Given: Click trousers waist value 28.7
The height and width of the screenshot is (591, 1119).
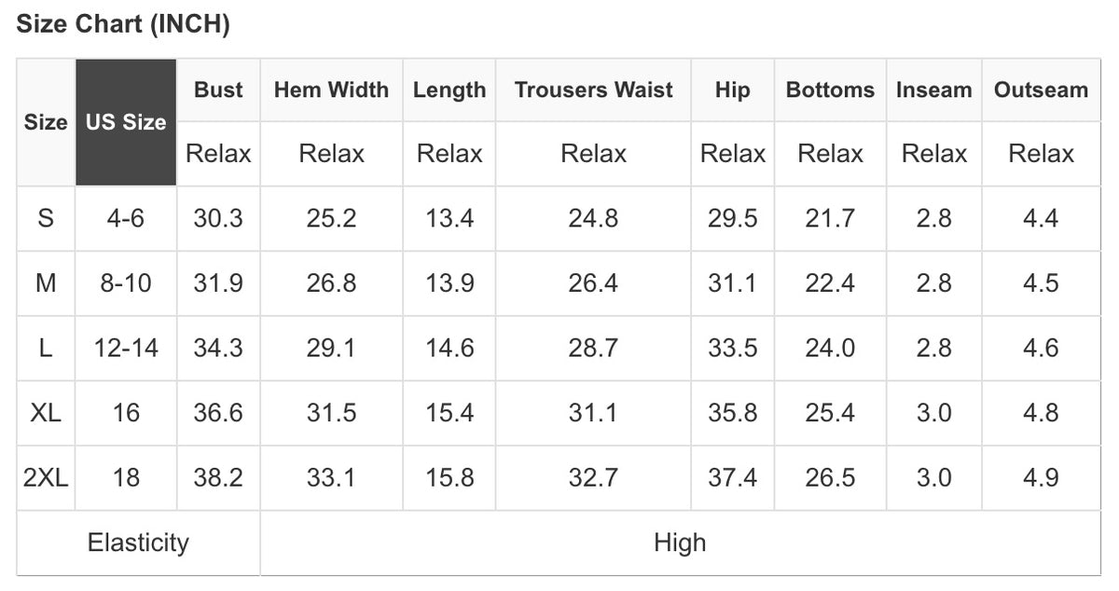Looking at the screenshot, I should point(593,348).
